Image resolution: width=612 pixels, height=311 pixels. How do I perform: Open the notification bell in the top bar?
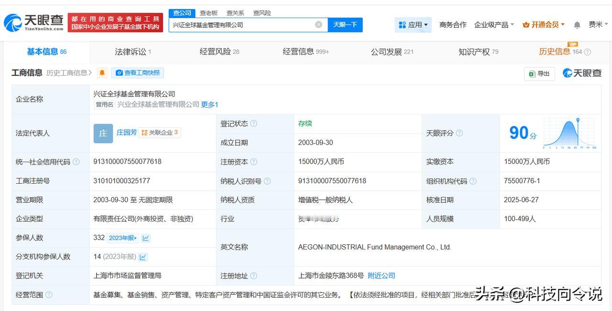(577, 25)
